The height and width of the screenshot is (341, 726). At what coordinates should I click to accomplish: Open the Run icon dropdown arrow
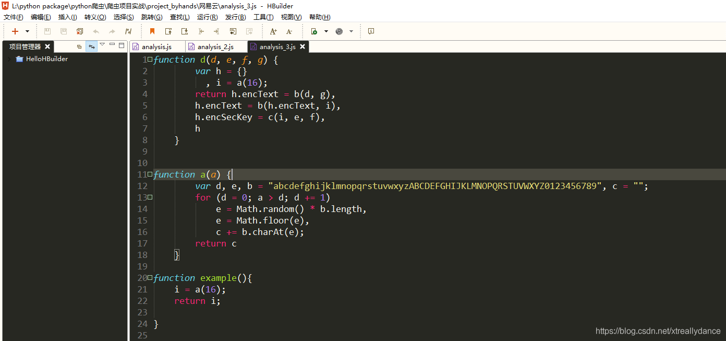pyautogui.click(x=326, y=31)
